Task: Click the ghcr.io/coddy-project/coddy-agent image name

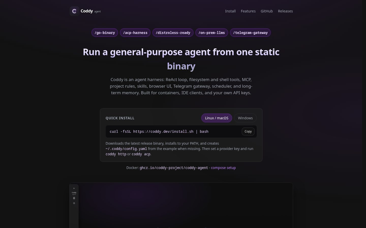Action: pyautogui.click(x=174, y=168)
